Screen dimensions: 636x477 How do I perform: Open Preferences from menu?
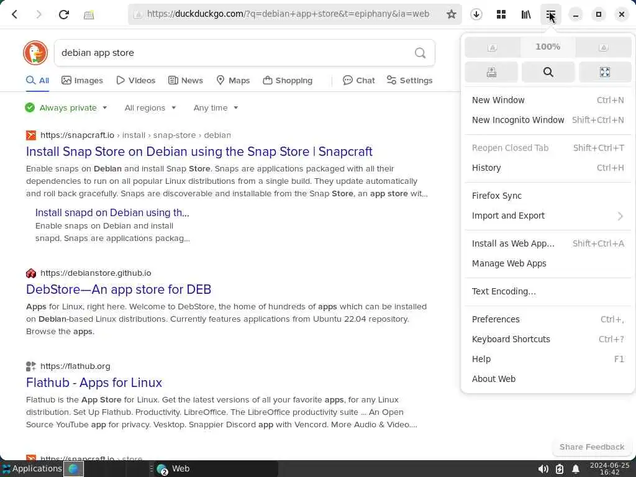tap(548, 320)
